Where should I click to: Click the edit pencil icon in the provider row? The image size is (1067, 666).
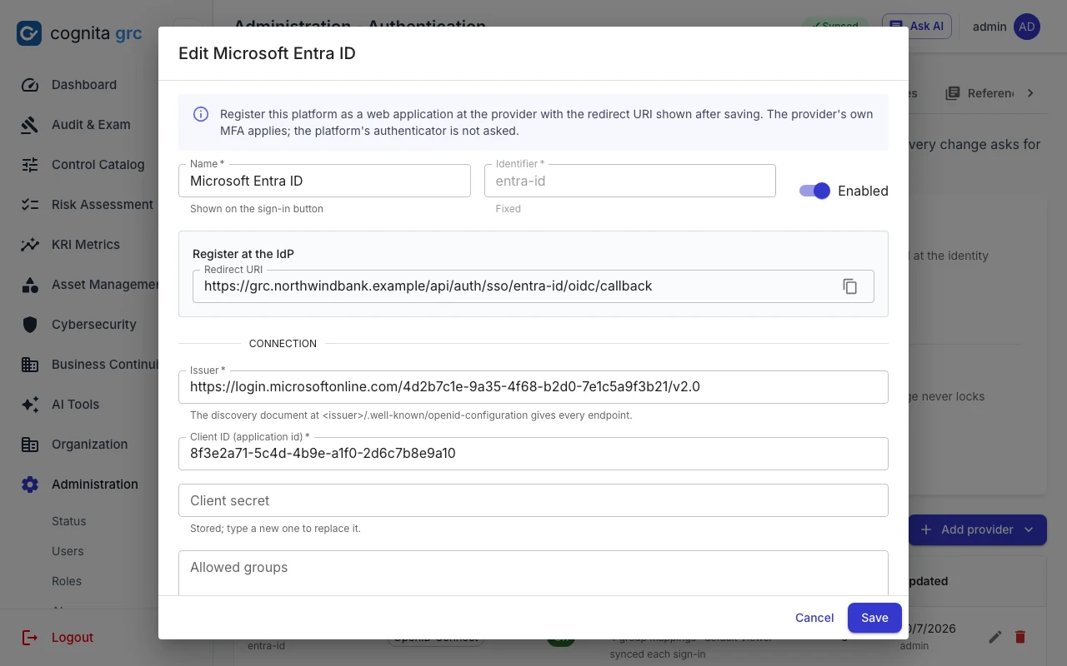(x=995, y=637)
